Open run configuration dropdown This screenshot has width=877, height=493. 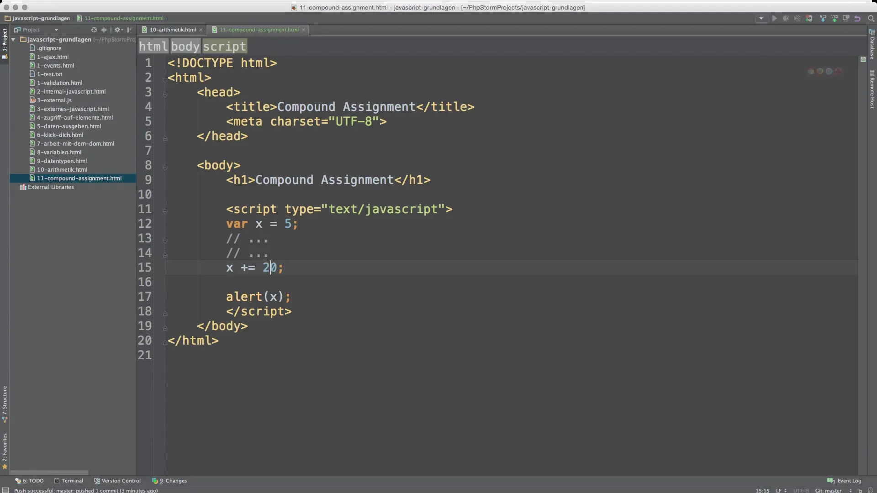pos(761,19)
